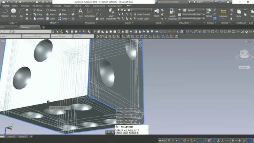Select the Arc draw tool

click(x=21, y=13)
